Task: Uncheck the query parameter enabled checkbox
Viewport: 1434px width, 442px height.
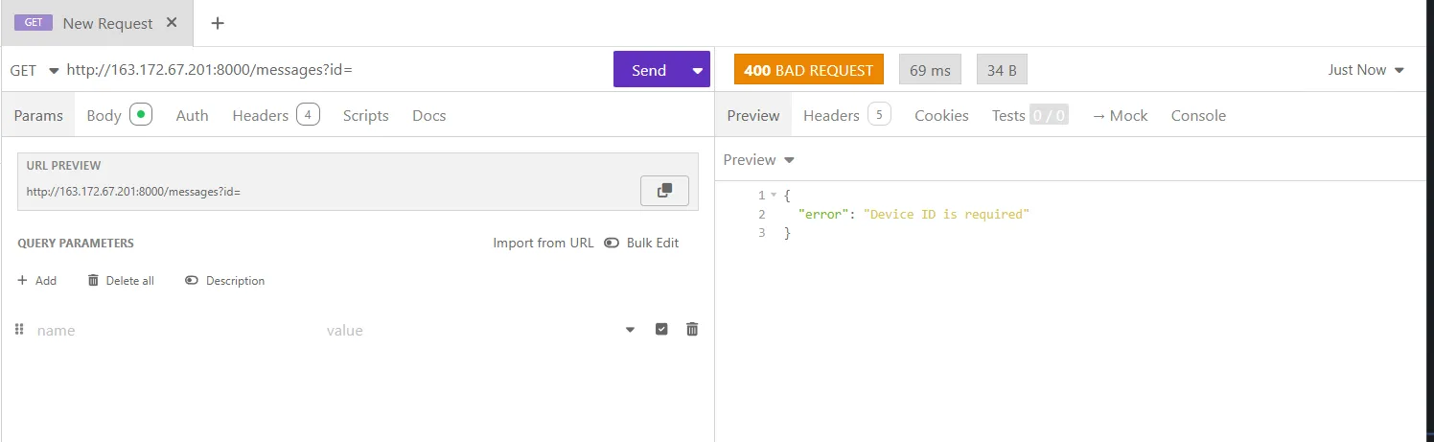Action: coord(661,329)
